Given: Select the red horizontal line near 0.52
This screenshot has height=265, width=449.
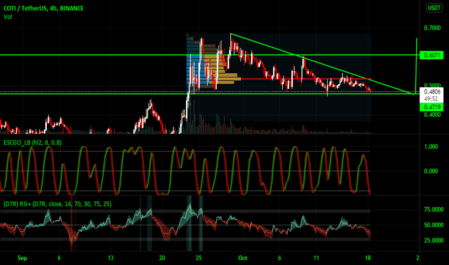Looking at the screenshot, I should [x=306, y=79].
